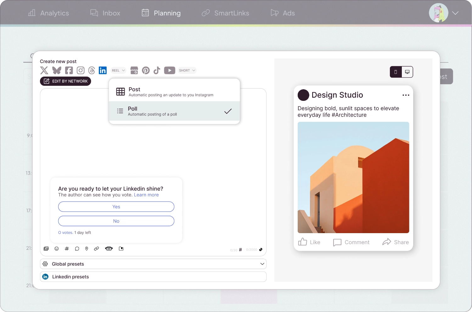Open the three-dot menu on Design Studio preview

coord(406,95)
